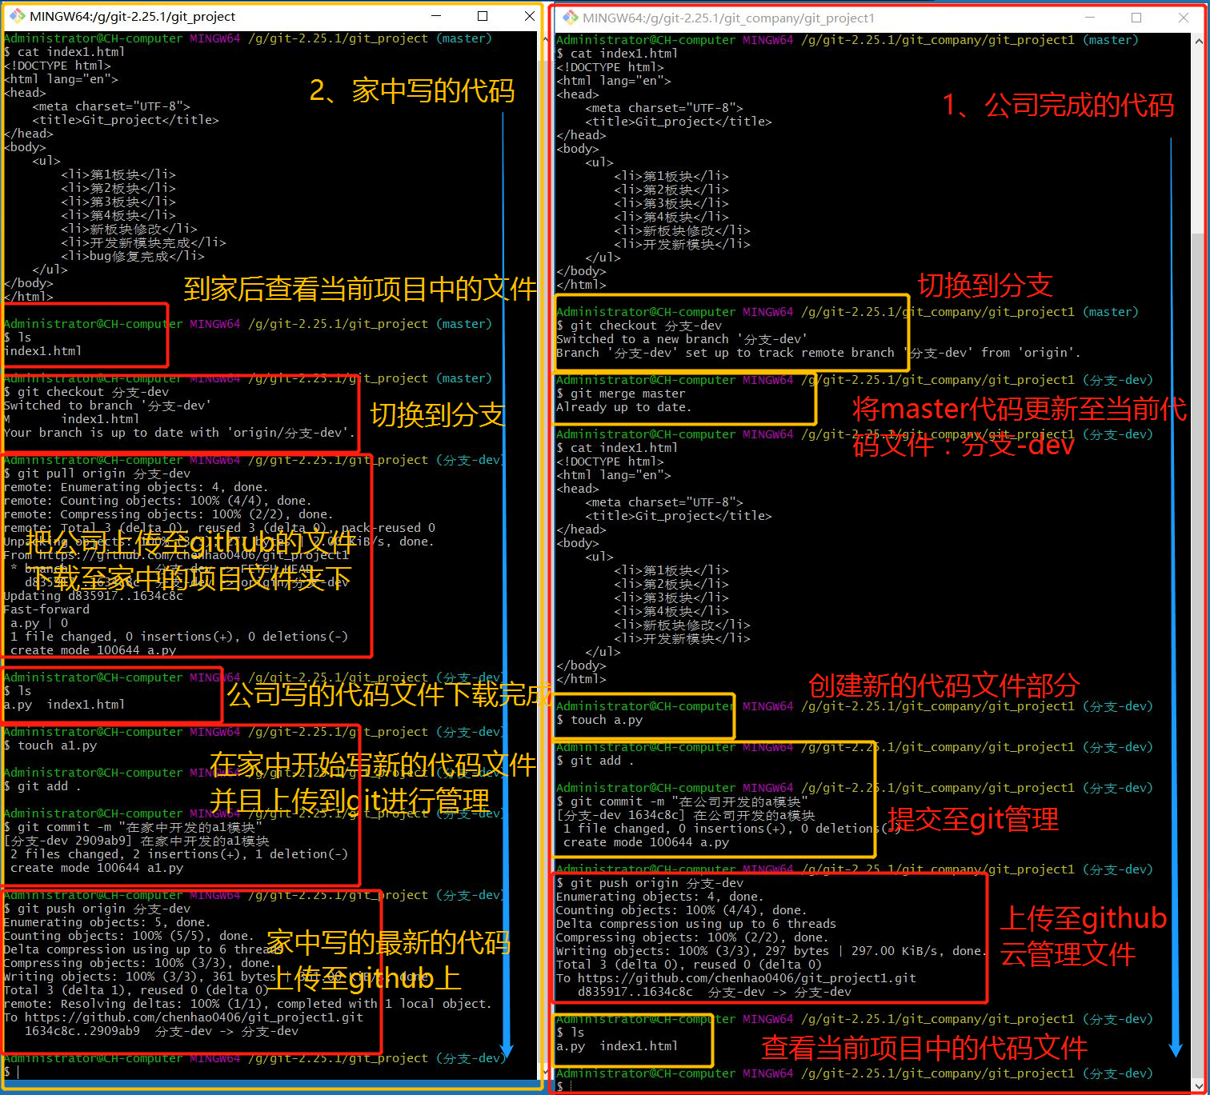Click the last empty prompt in git_project window
This screenshot has height=1095, width=1210.
[x=11, y=1071]
